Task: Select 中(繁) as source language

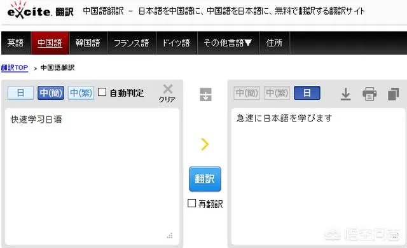Action: pos(81,93)
